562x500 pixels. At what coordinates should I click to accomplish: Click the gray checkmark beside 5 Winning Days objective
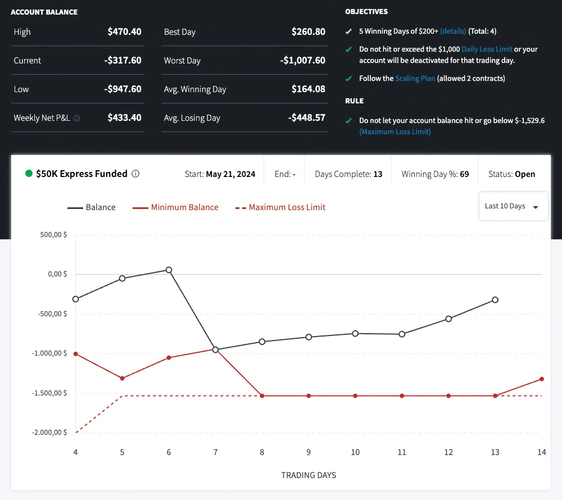click(349, 31)
